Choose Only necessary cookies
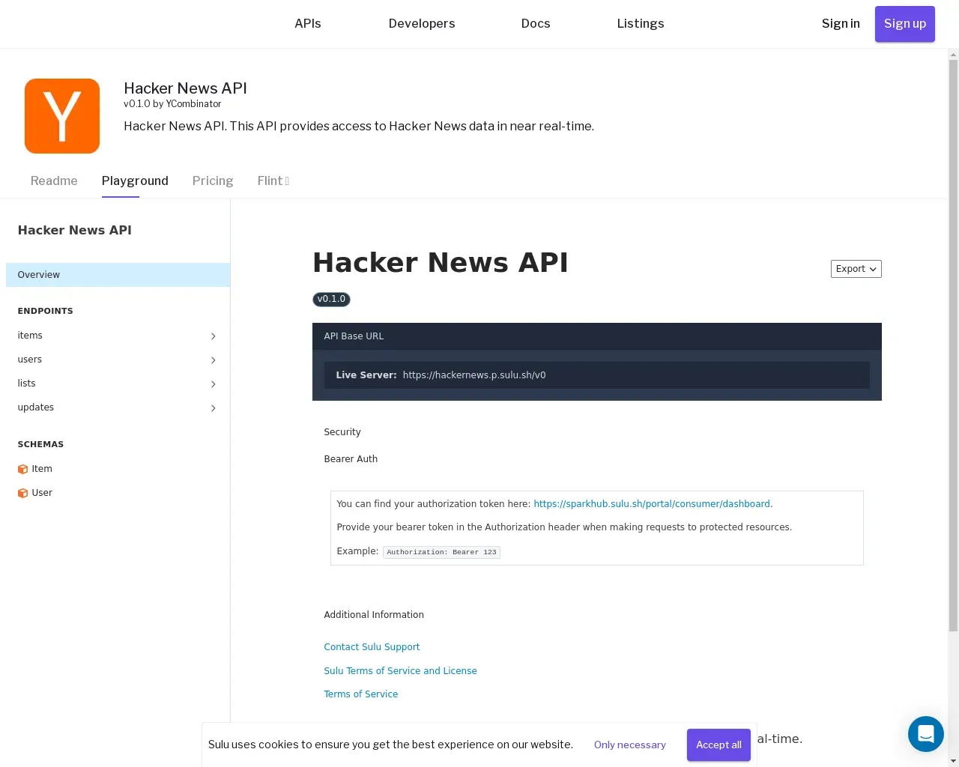Screen dimensions: 959x767 630,745
